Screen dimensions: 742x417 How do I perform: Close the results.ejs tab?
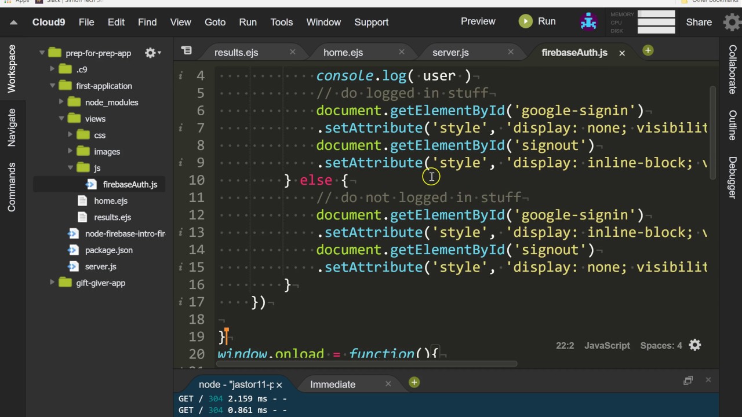(292, 52)
